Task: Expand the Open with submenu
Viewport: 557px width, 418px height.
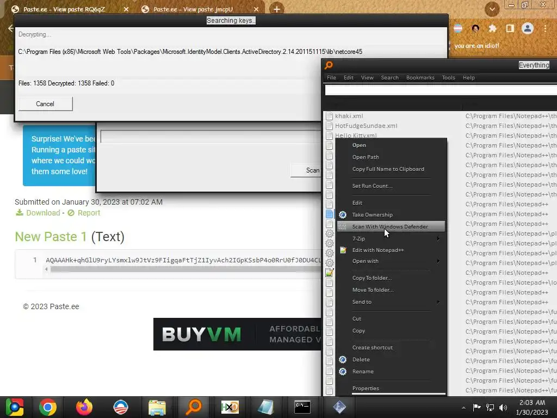Action: tap(391, 261)
